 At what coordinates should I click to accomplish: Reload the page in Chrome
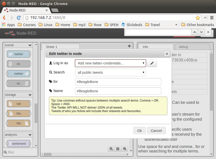pos(19,18)
